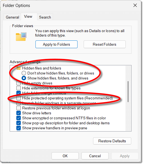Click the 'Advanced settings:' label
The image size is (144, 165).
[x=25, y=62]
